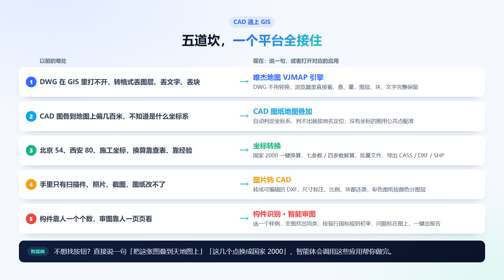Click the blue number 1 badge

[31, 82]
